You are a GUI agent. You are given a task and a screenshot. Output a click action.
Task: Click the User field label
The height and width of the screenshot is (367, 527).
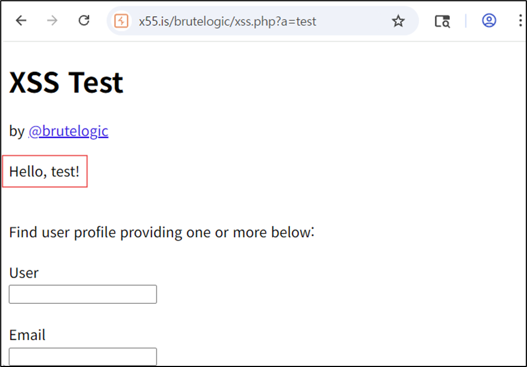point(24,273)
